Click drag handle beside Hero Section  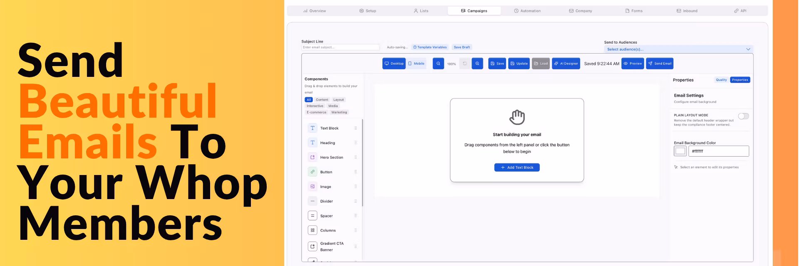coord(355,157)
